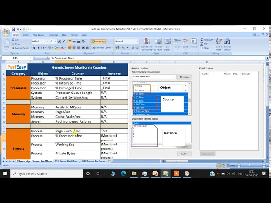Image resolution: width=271 pixels, height=203 pixels.
Task: Apply Percent Style number format
Action: 123,47
